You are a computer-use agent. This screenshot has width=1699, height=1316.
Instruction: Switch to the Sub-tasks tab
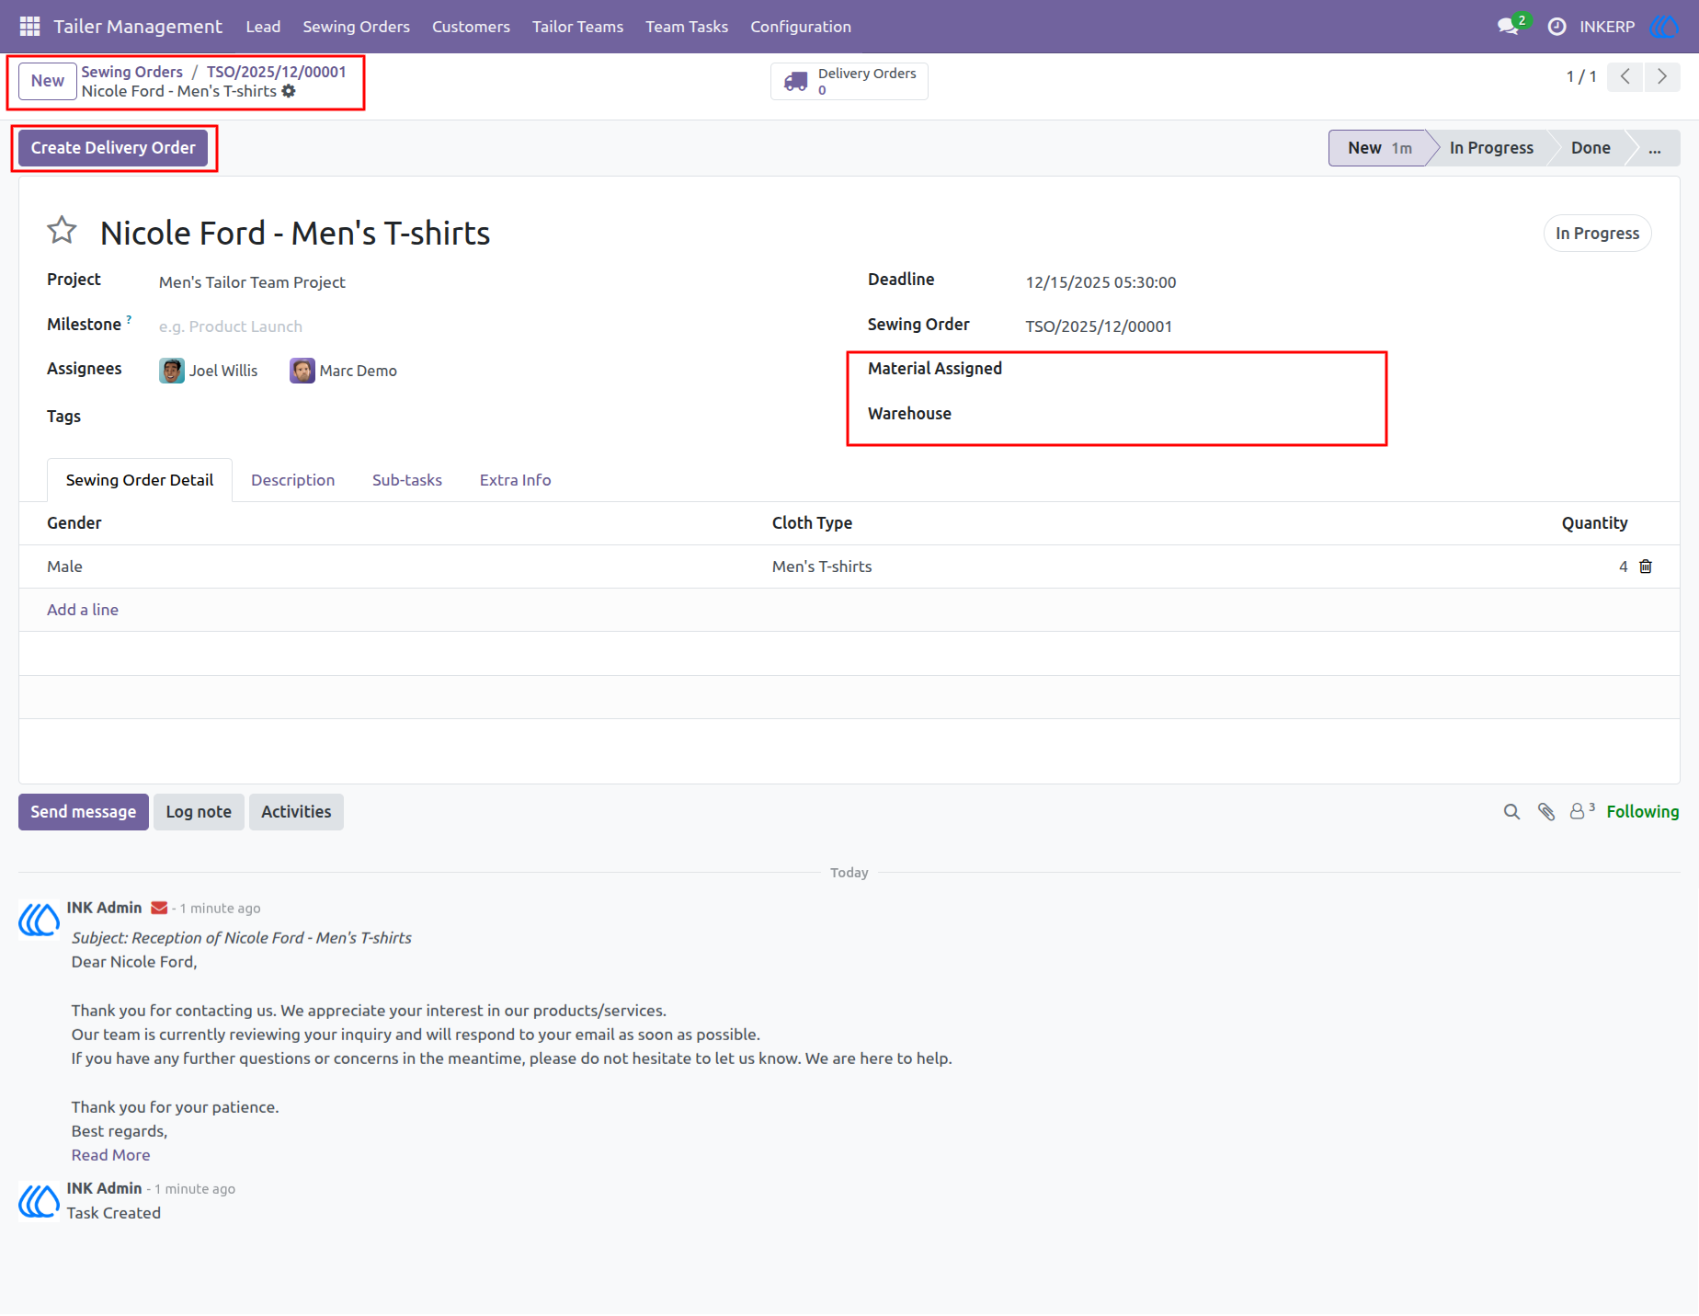pyautogui.click(x=407, y=480)
